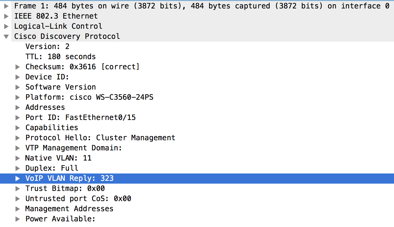394x227 pixels.
Task: Expand Port ID FastEthernet0/15 entry
Action: pyautogui.click(x=18, y=117)
